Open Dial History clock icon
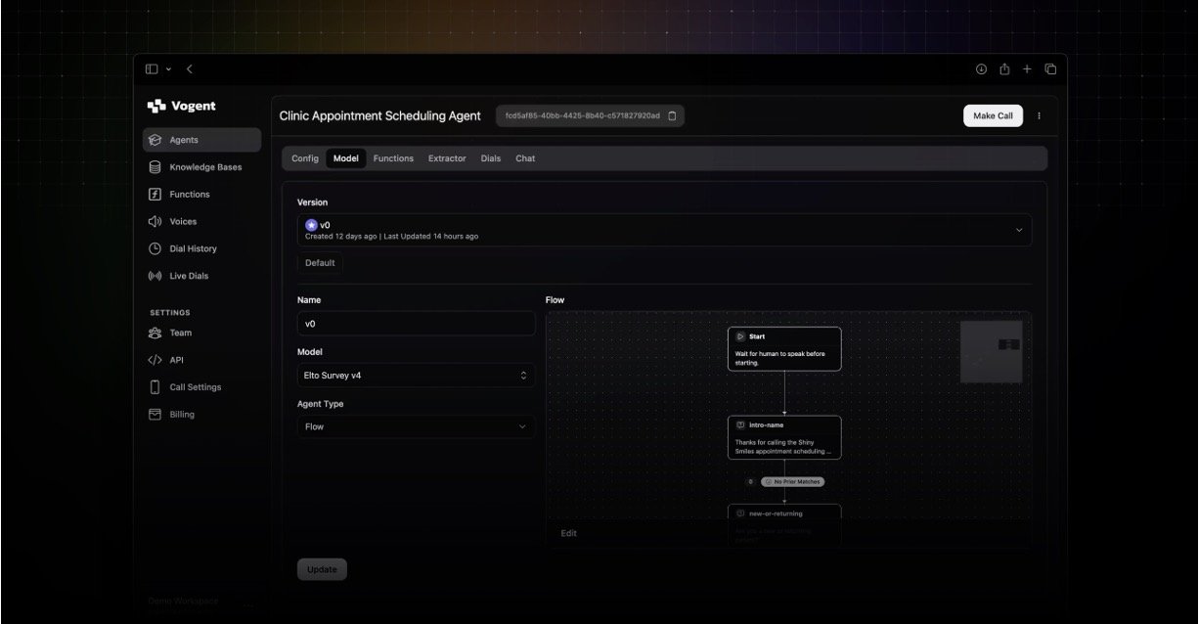Screen dimensions: 1199x624 pyautogui.click(x=155, y=249)
